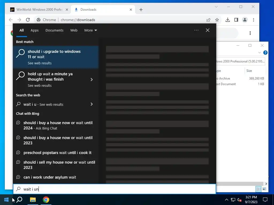Maximize the File Explorer window

tap(250, 45)
